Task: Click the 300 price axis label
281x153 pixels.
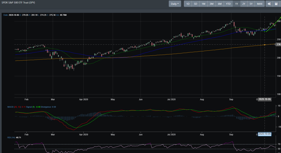Action: click(x=279, y=21)
